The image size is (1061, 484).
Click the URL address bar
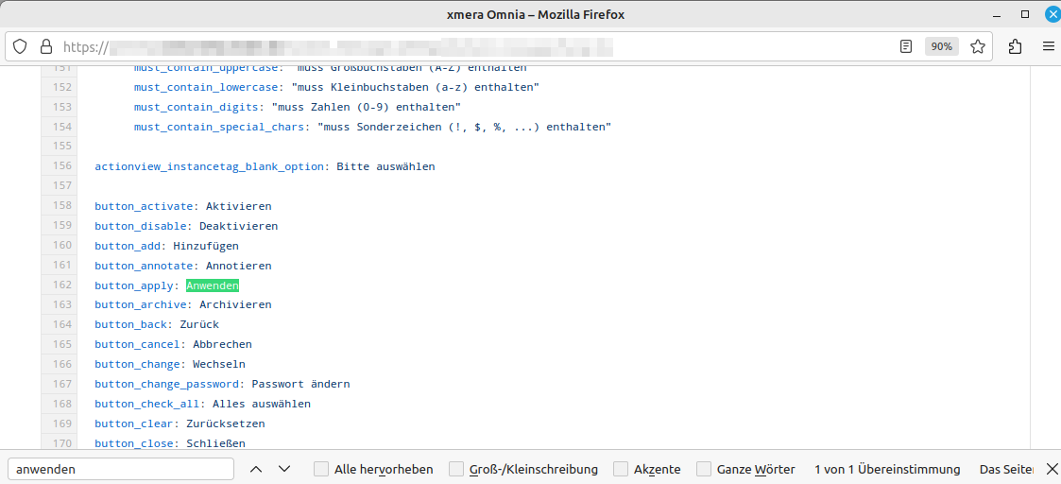point(472,46)
